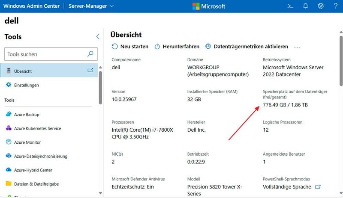Click the Microsoft logo

click(x=209, y=6)
